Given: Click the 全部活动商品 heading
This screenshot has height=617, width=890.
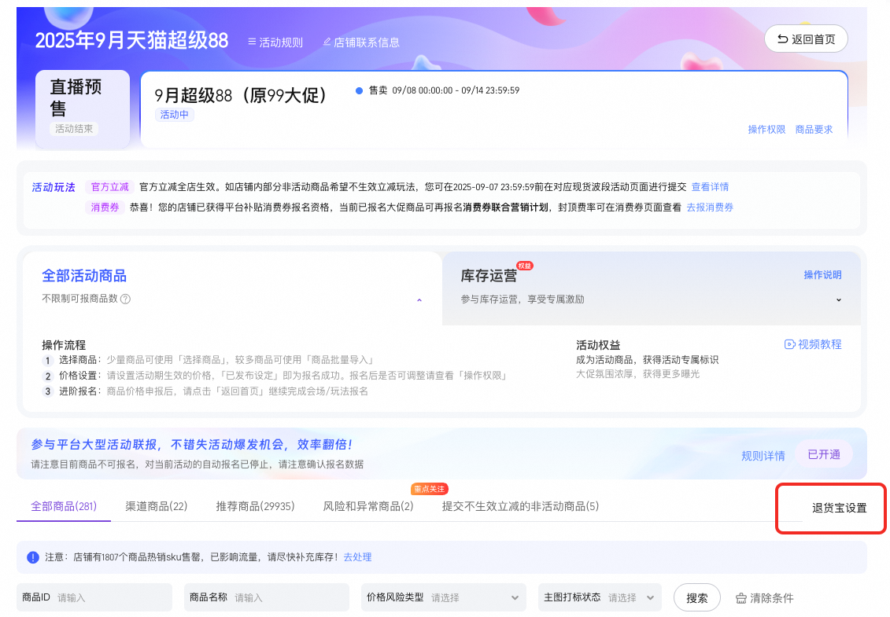Looking at the screenshot, I should (84, 276).
